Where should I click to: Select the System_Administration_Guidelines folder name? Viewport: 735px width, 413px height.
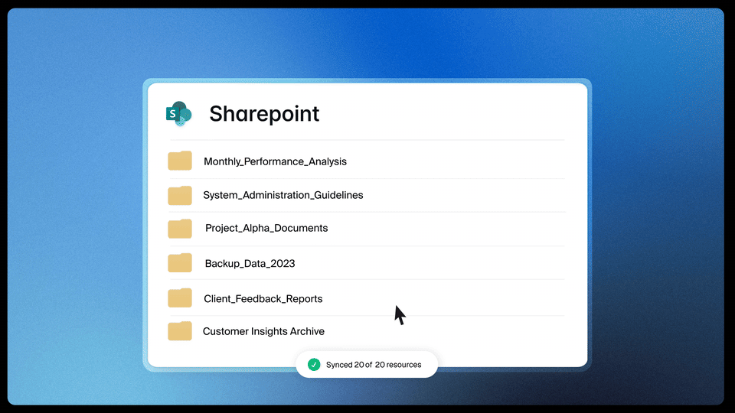(x=283, y=195)
